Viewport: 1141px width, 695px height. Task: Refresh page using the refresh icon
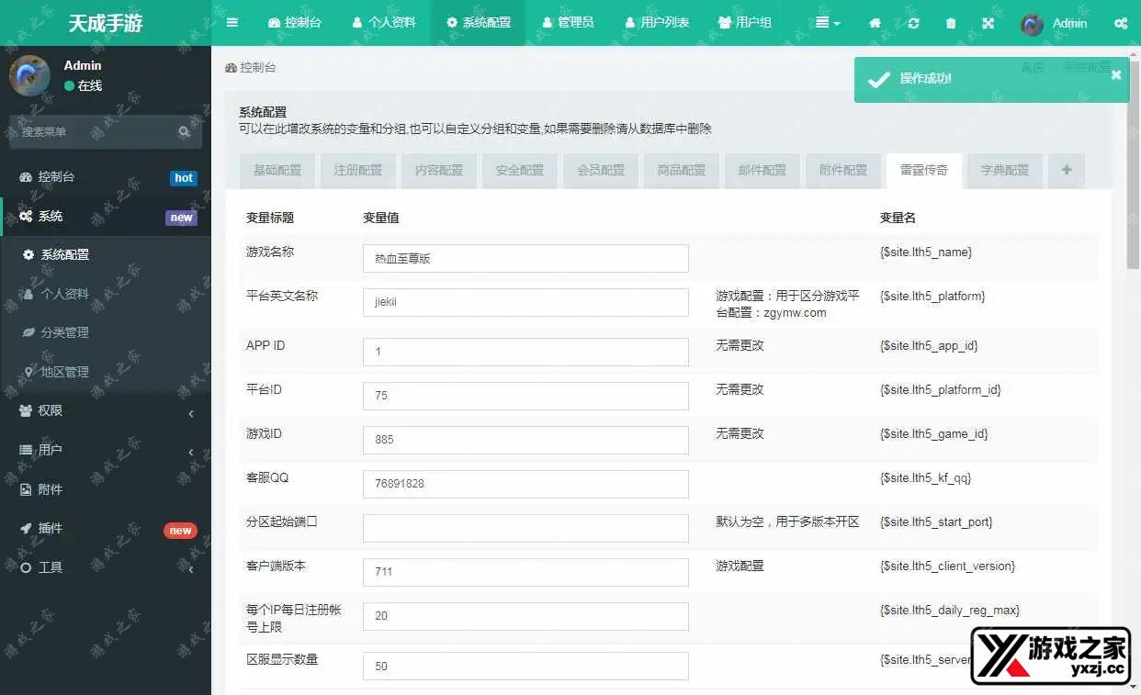(913, 23)
